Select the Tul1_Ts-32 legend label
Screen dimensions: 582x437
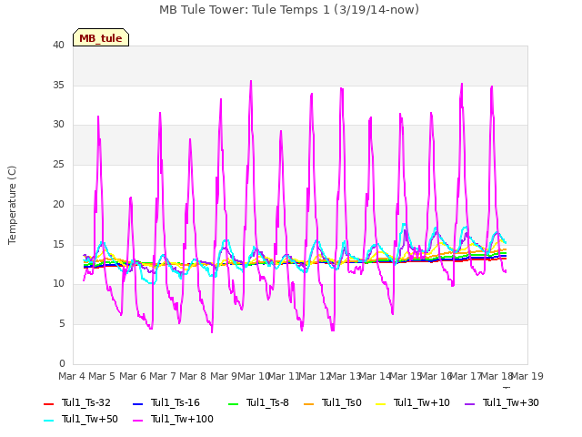click(86, 402)
